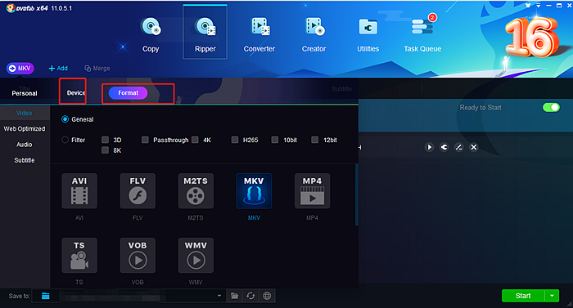Switch to the Personal tab
Image resolution: width=573 pixels, height=308 pixels.
pos(25,93)
